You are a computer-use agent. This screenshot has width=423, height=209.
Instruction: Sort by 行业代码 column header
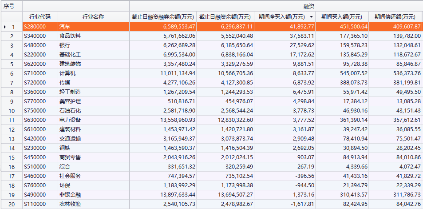tap(40, 17)
